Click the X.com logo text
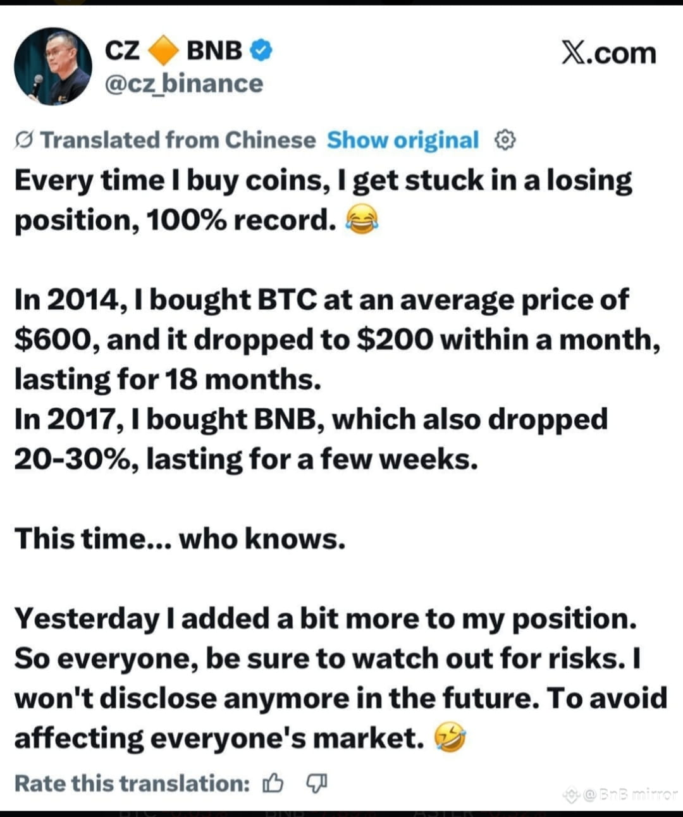The image size is (683, 817). pyautogui.click(x=608, y=54)
